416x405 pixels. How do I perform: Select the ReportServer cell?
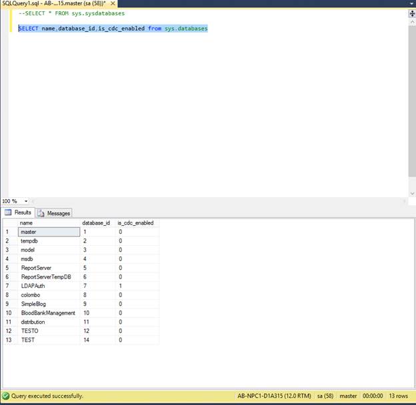49,268
